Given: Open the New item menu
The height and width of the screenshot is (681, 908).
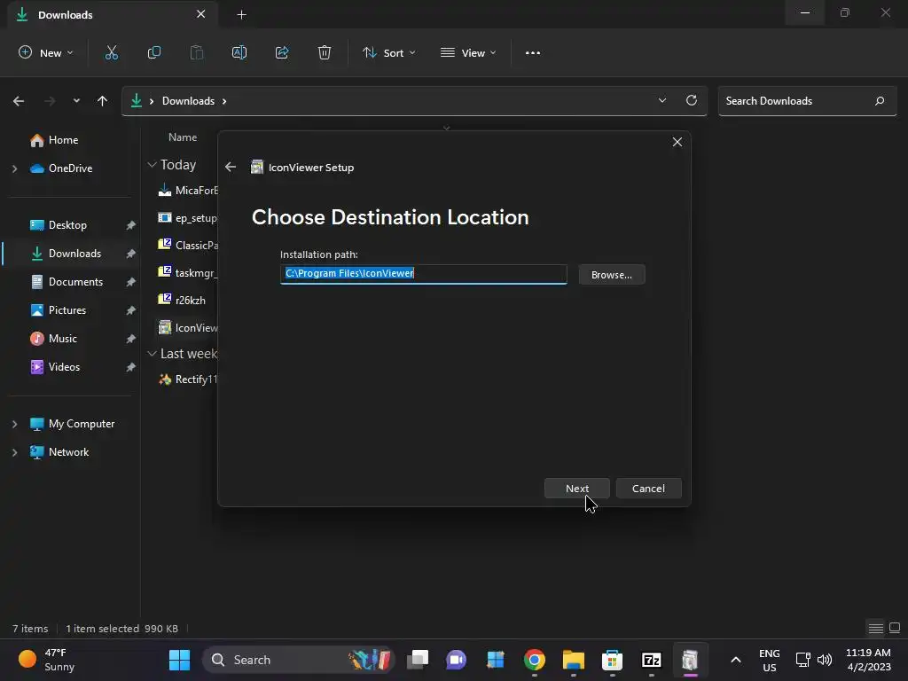Looking at the screenshot, I should pos(46,52).
